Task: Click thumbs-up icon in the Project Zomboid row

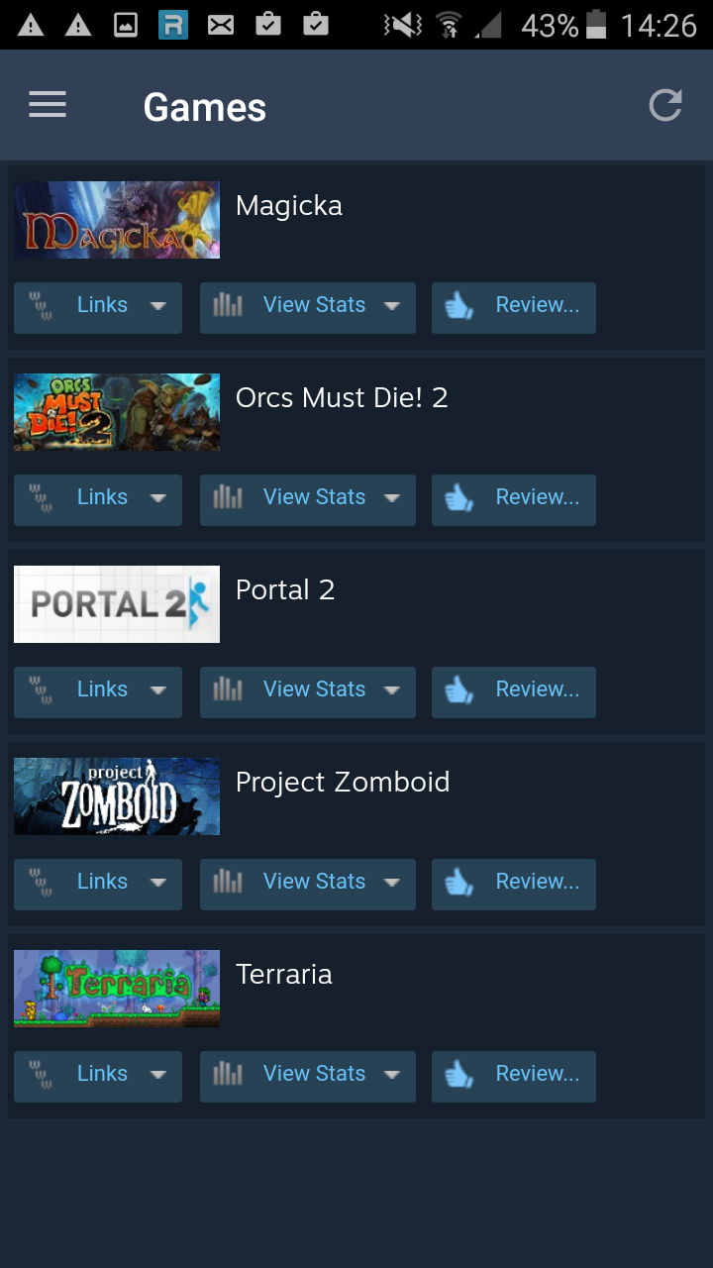Action: pos(458,884)
